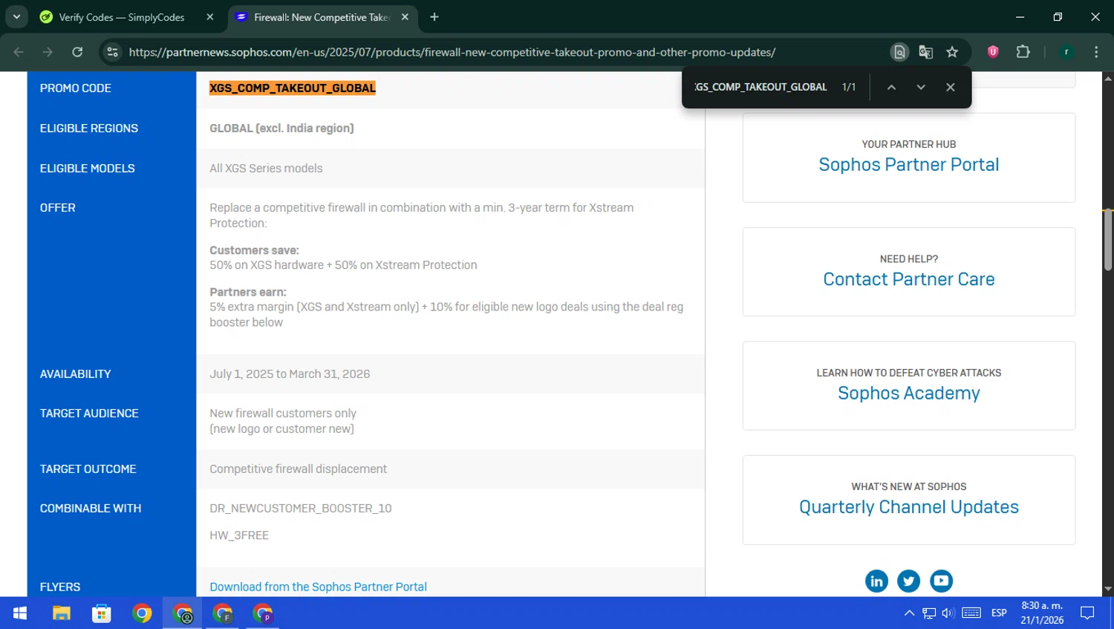Click the browser forward arrow
1114x629 pixels.
tap(48, 52)
